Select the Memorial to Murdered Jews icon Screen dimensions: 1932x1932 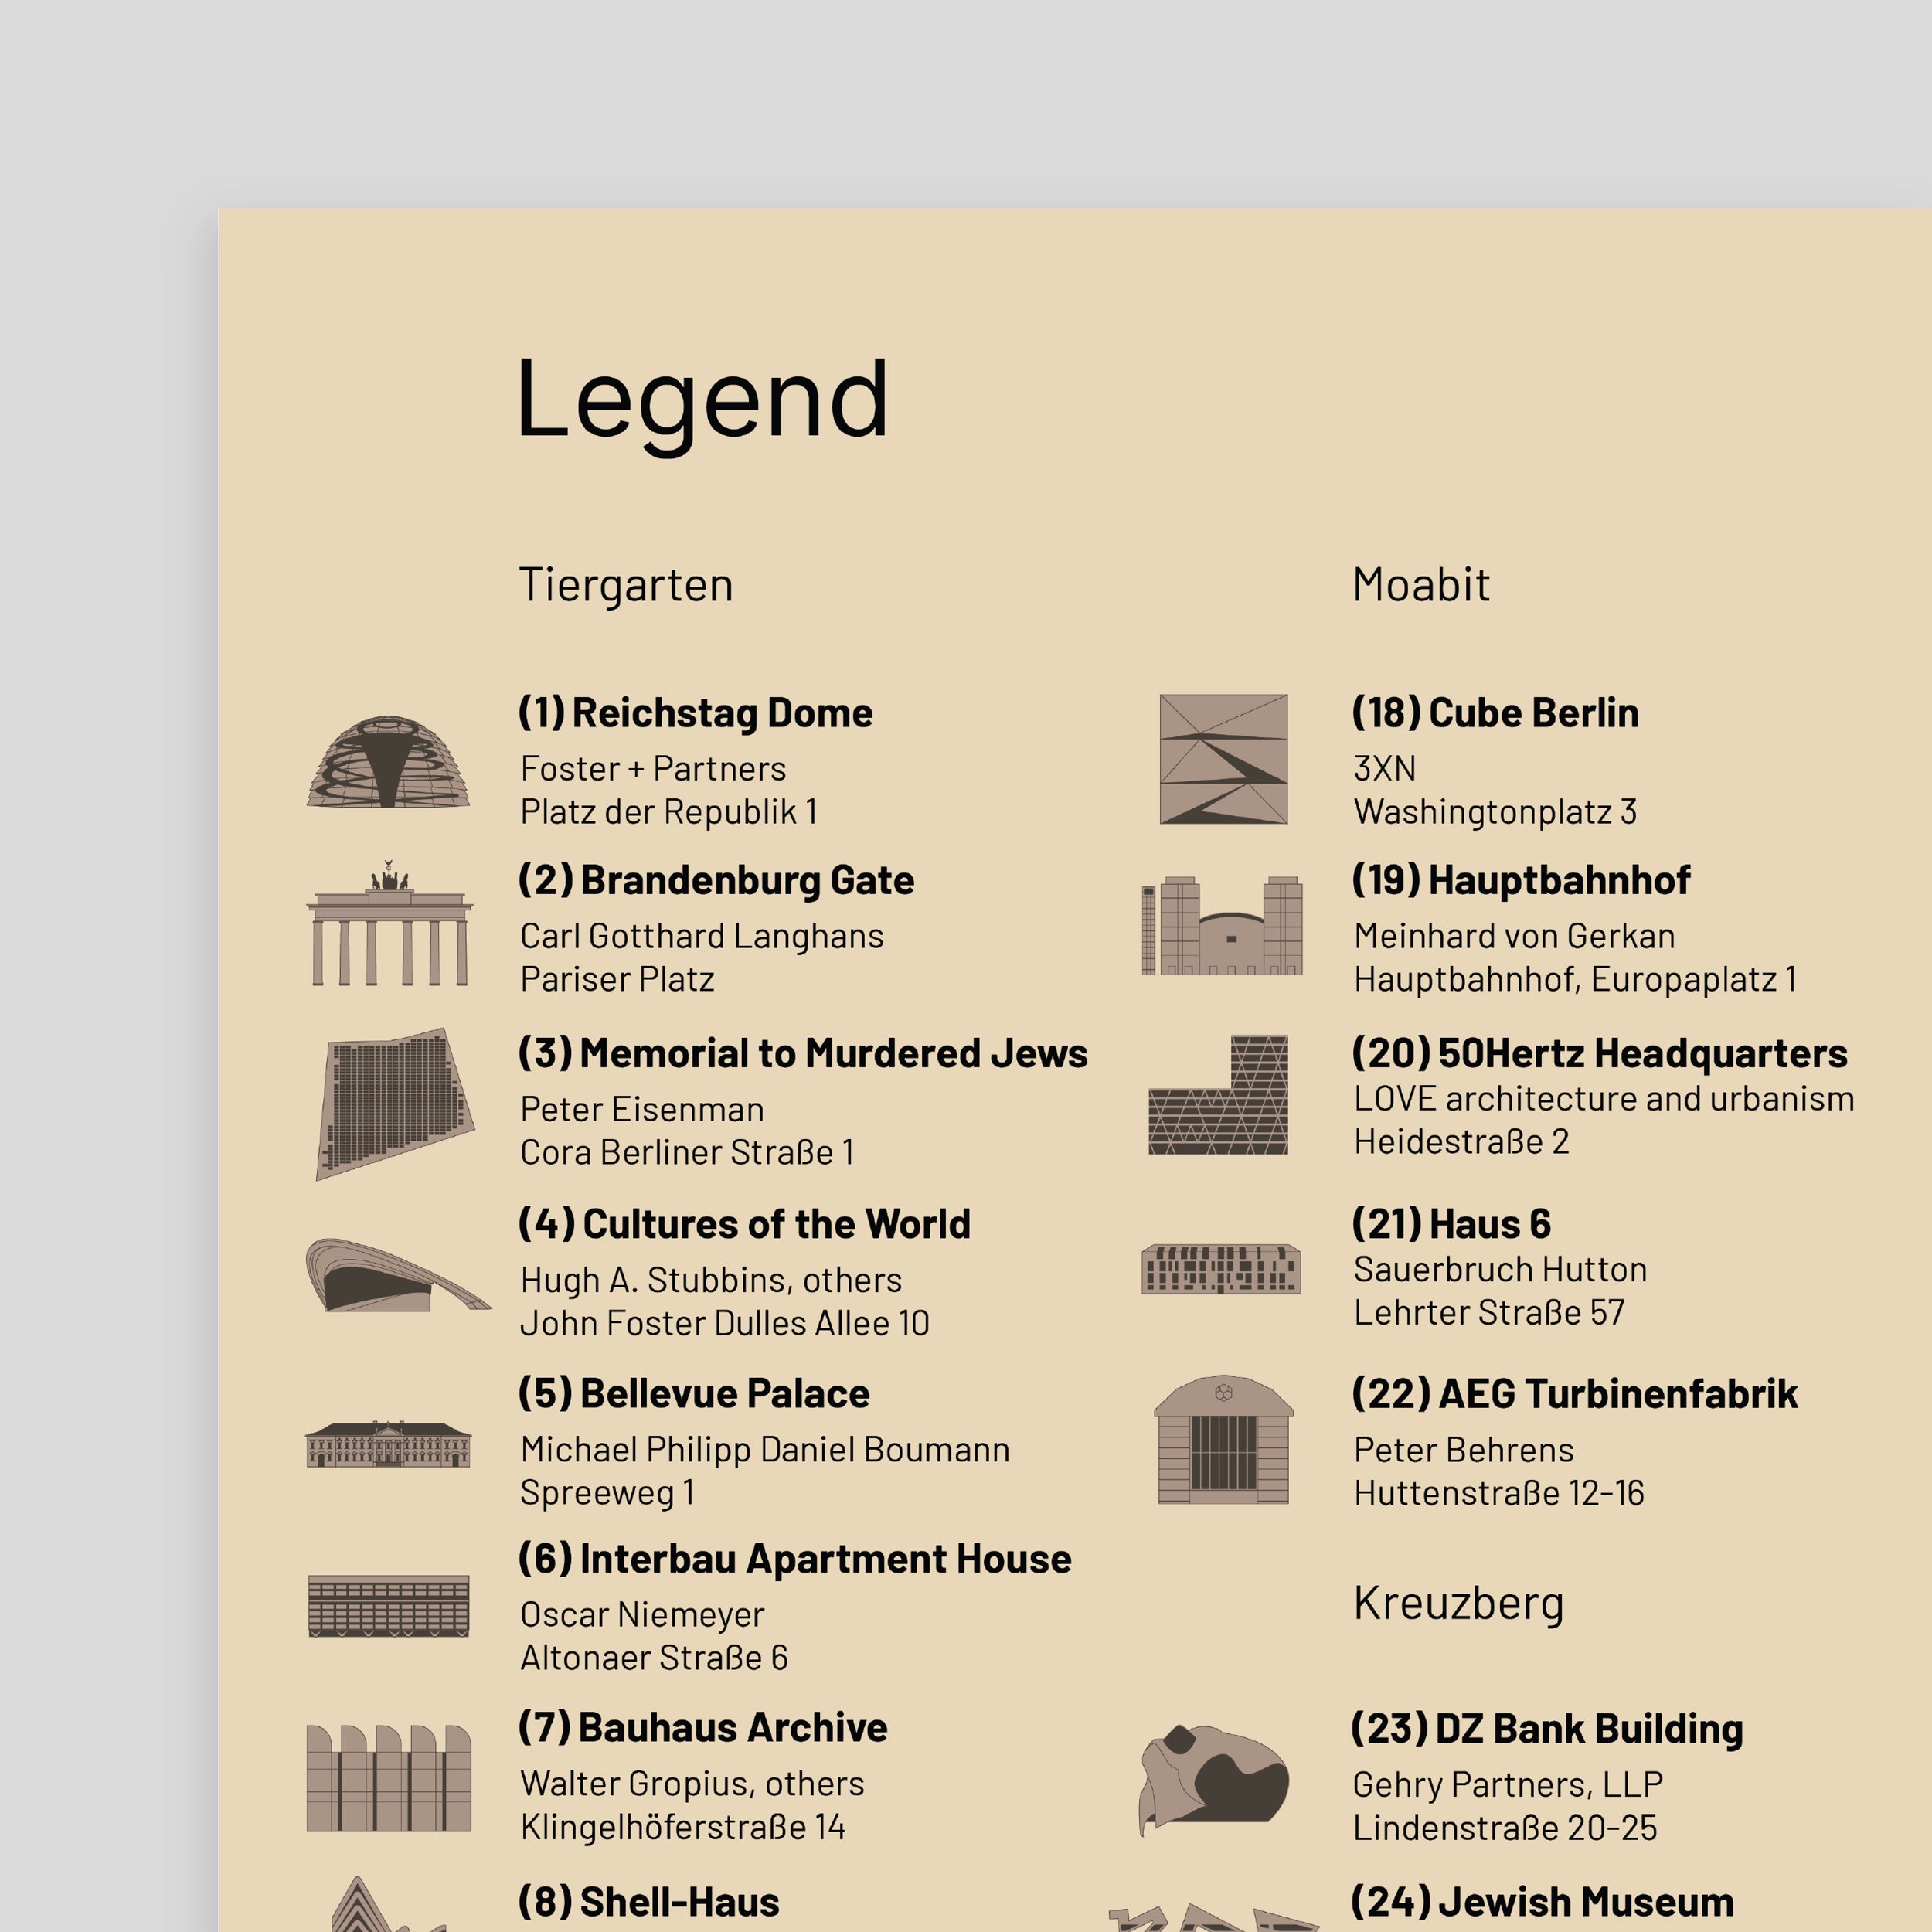395,1103
